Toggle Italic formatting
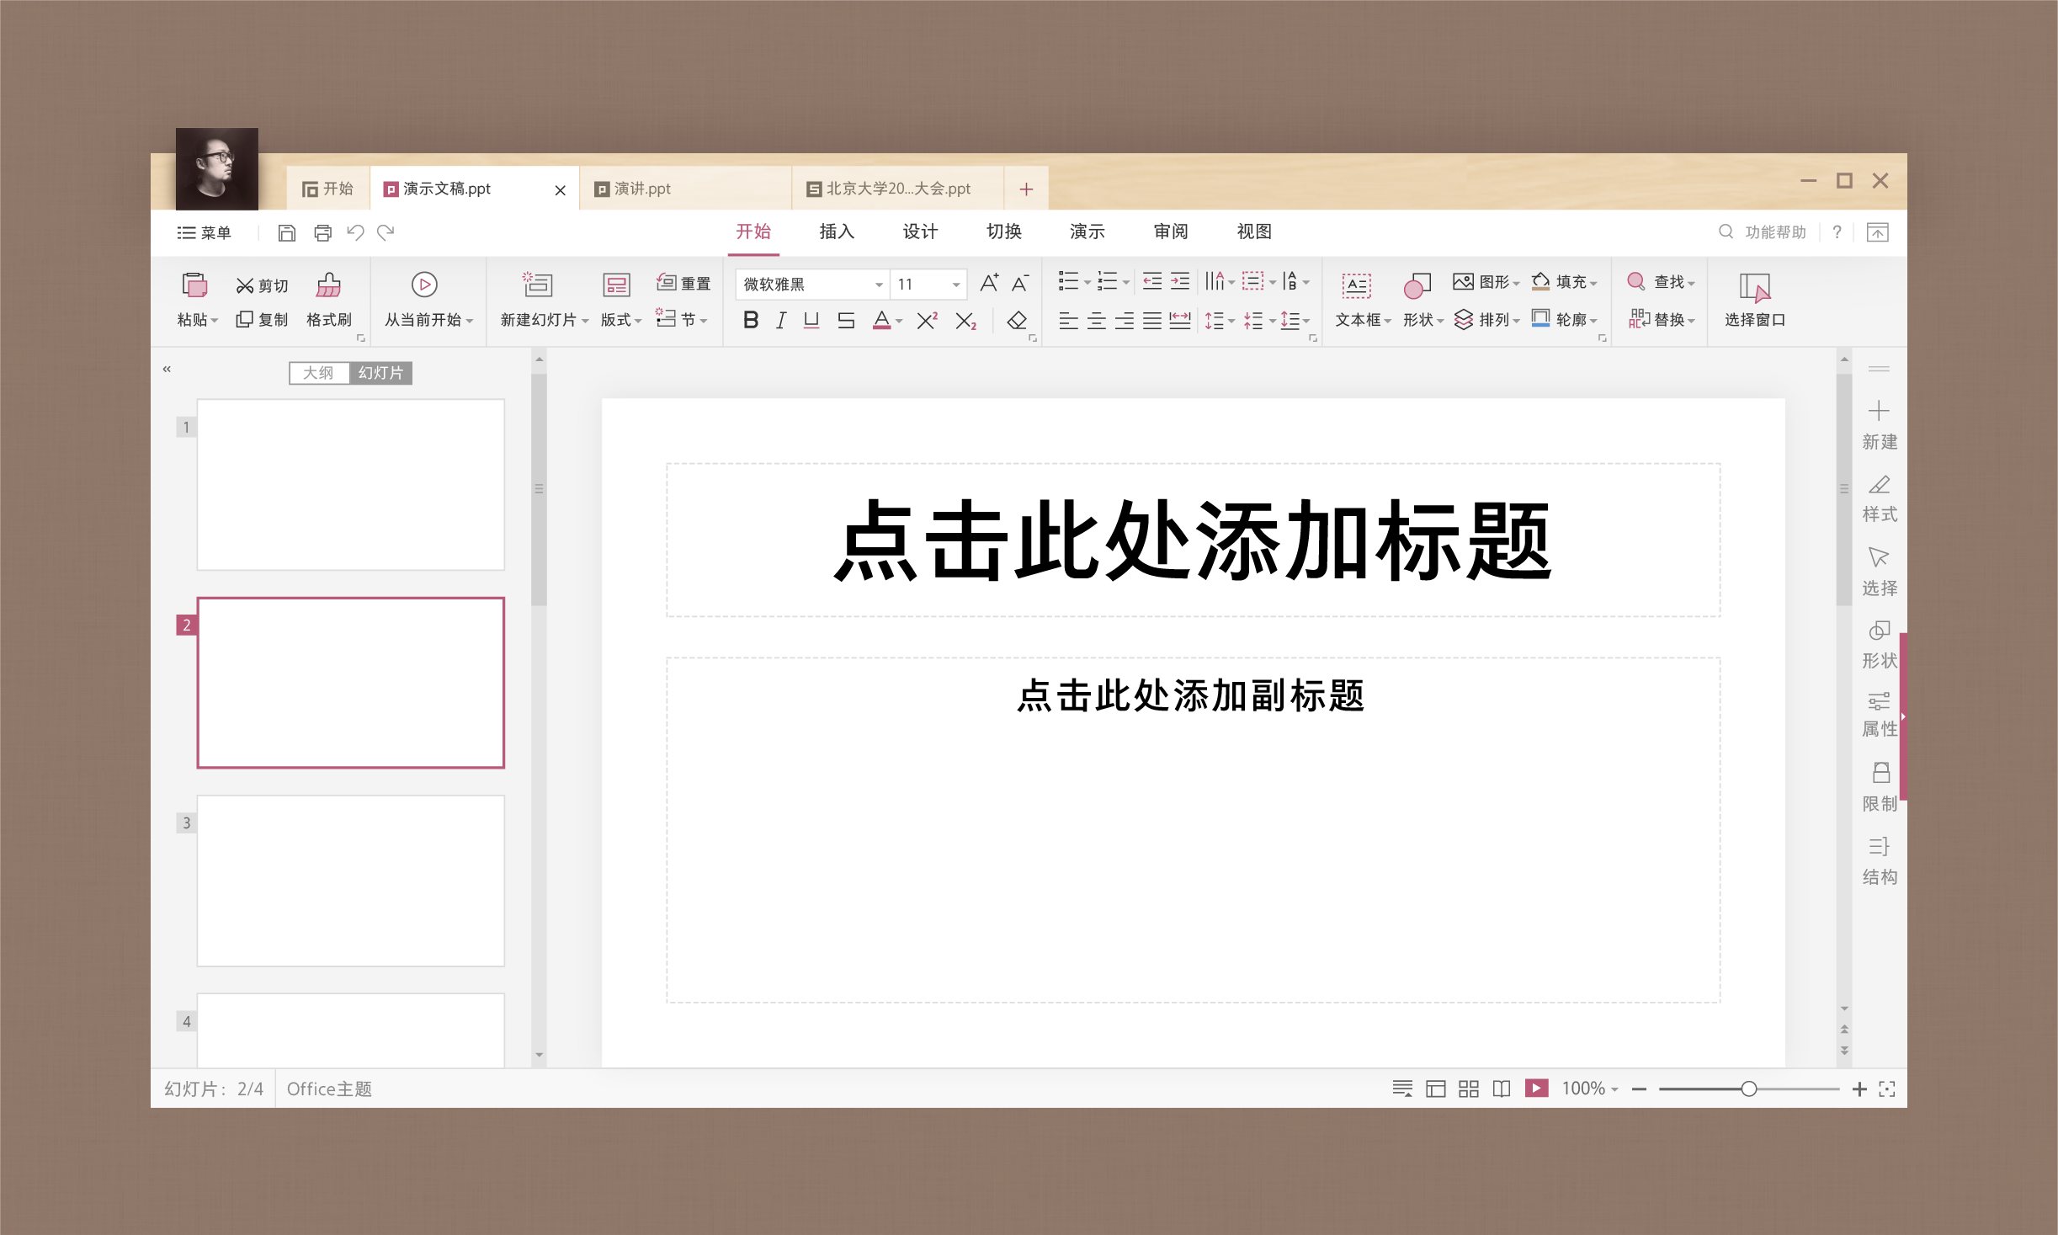2058x1235 pixels. click(780, 321)
